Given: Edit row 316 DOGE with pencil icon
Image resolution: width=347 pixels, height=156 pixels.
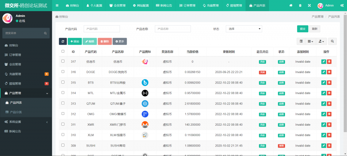Looking at the screenshot, I should coord(324,72).
